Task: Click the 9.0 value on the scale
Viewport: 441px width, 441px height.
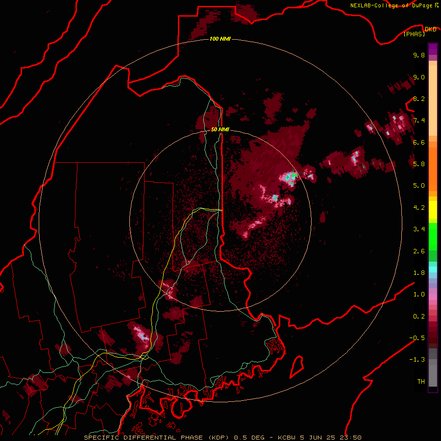Action: (419, 77)
